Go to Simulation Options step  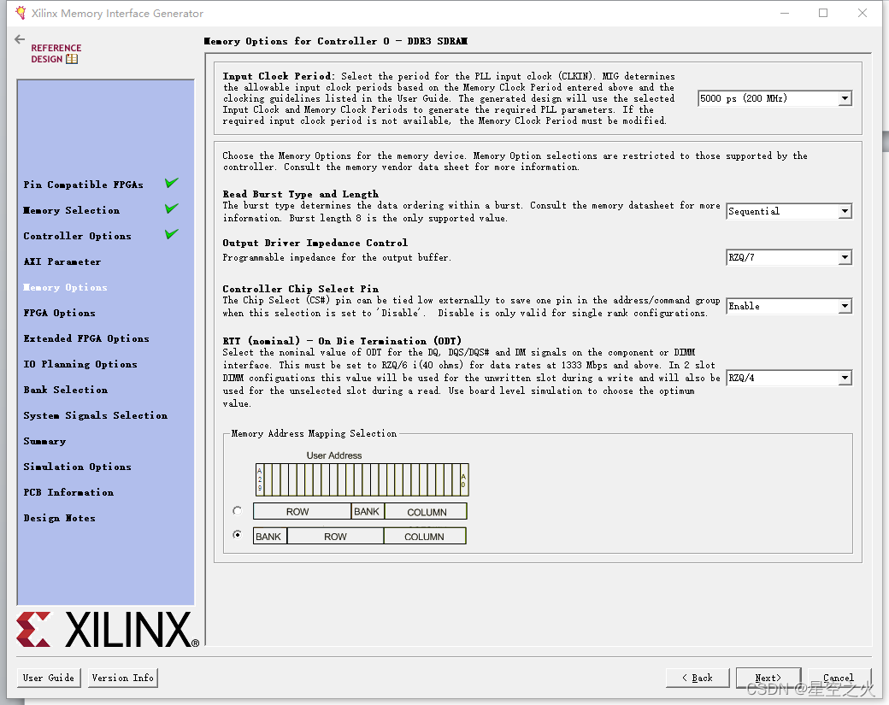77,467
